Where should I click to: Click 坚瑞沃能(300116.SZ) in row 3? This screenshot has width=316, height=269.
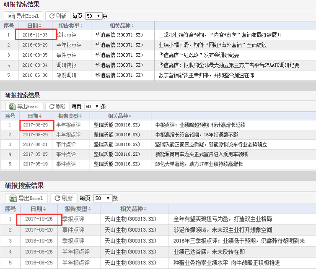pyautogui.click(x=117, y=144)
